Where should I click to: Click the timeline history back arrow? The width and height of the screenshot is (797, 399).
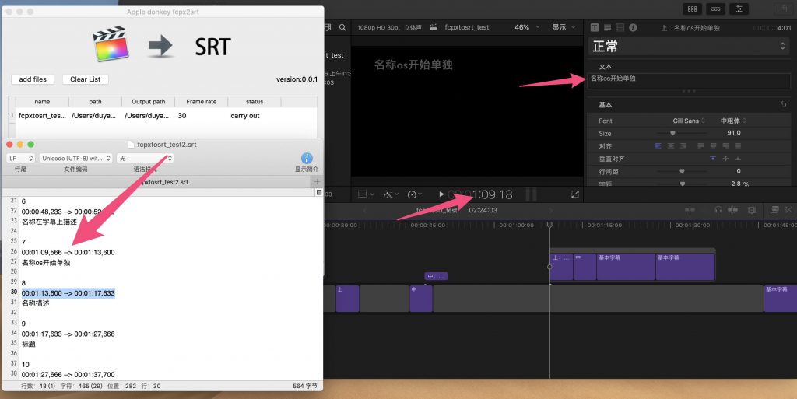[364, 210]
